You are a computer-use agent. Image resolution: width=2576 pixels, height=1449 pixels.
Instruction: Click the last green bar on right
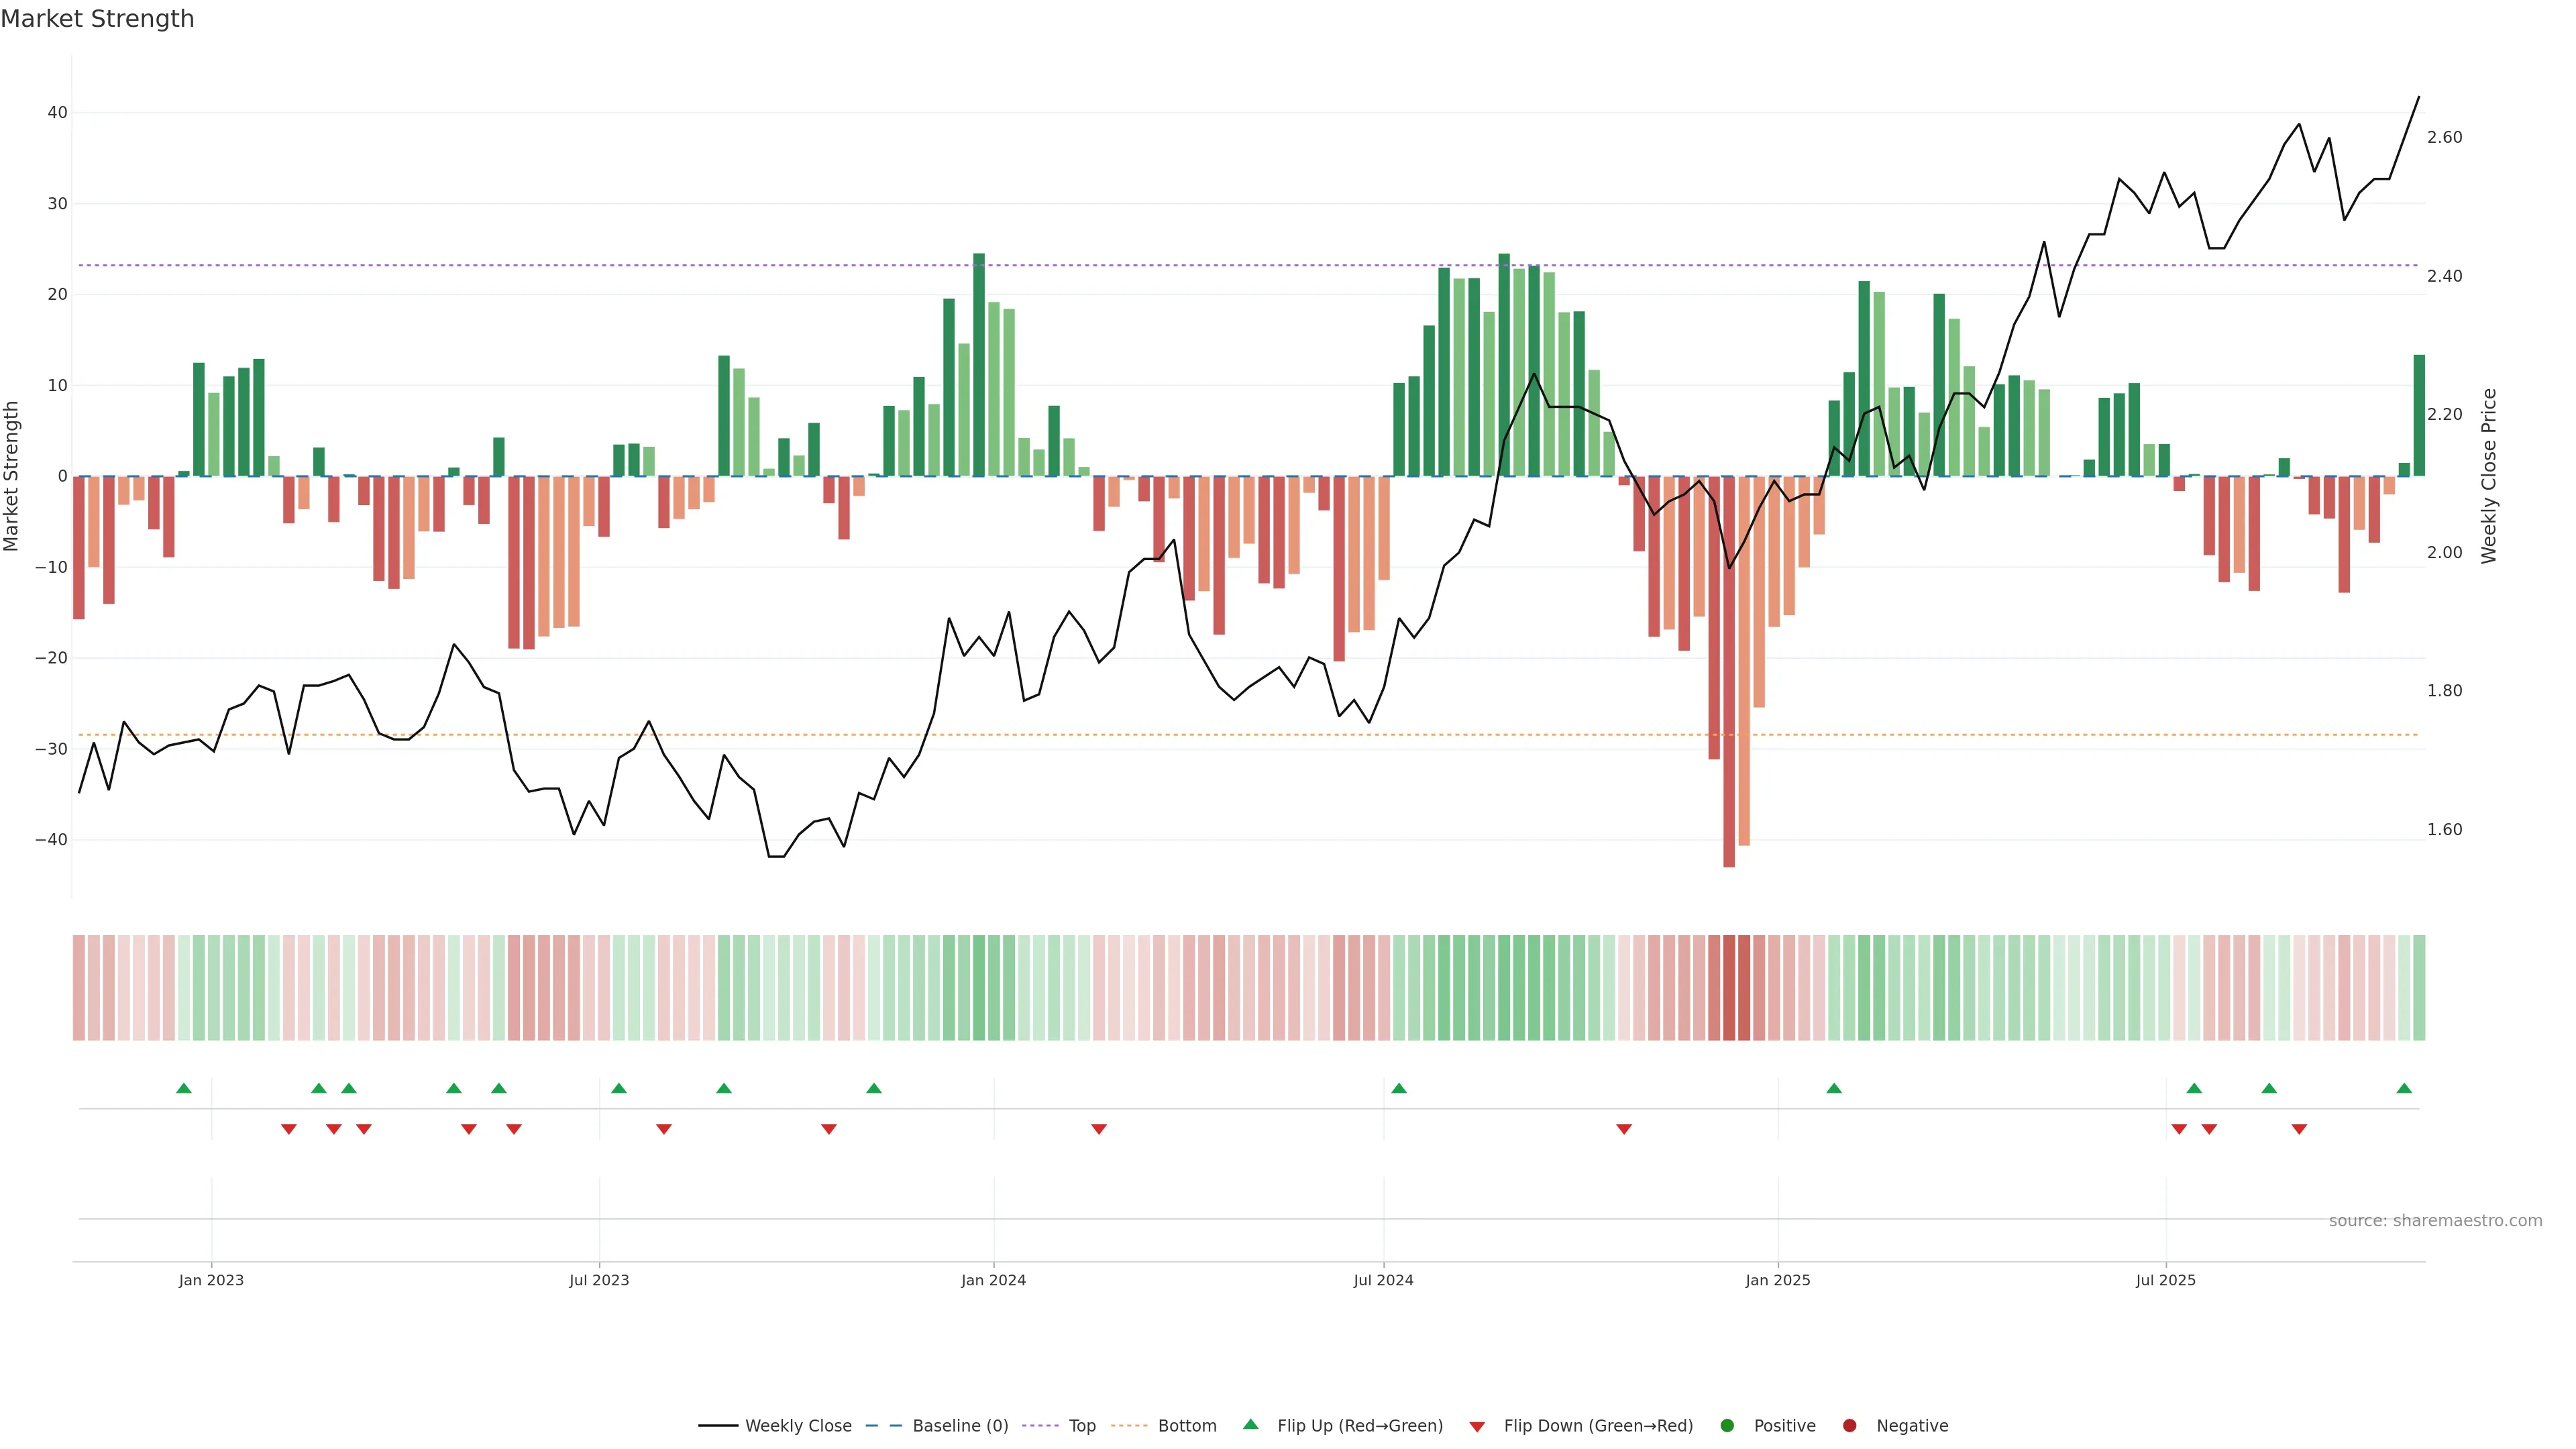click(2419, 415)
